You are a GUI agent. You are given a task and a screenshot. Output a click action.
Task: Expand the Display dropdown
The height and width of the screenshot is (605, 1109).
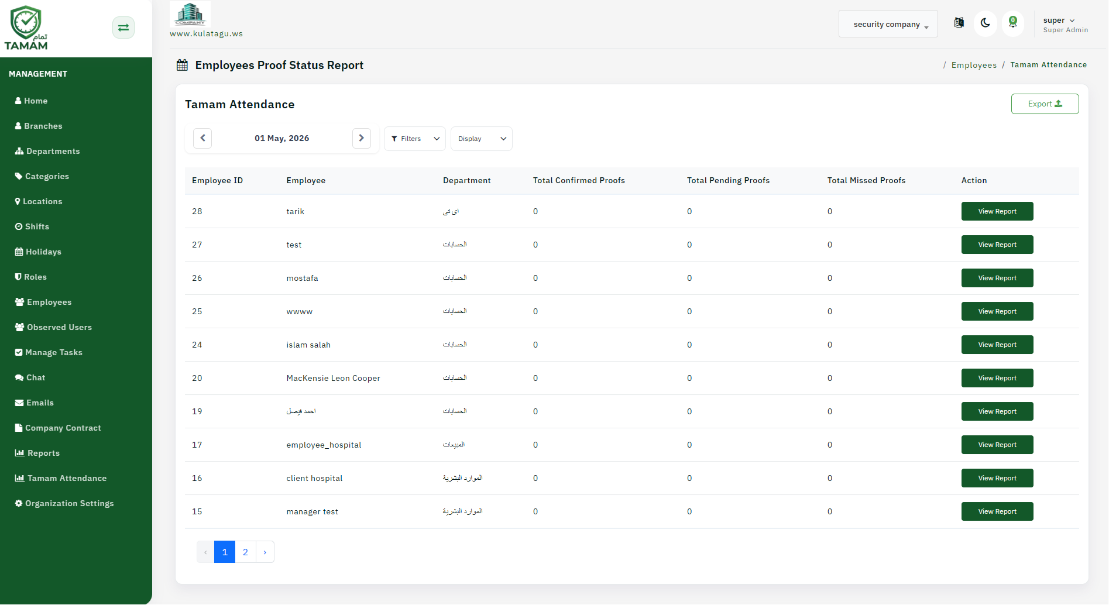click(482, 139)
